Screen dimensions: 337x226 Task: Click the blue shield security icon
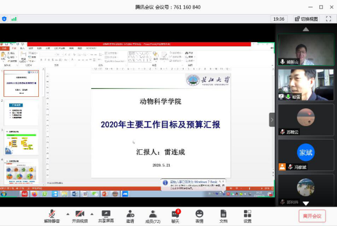tap(4, 19)
